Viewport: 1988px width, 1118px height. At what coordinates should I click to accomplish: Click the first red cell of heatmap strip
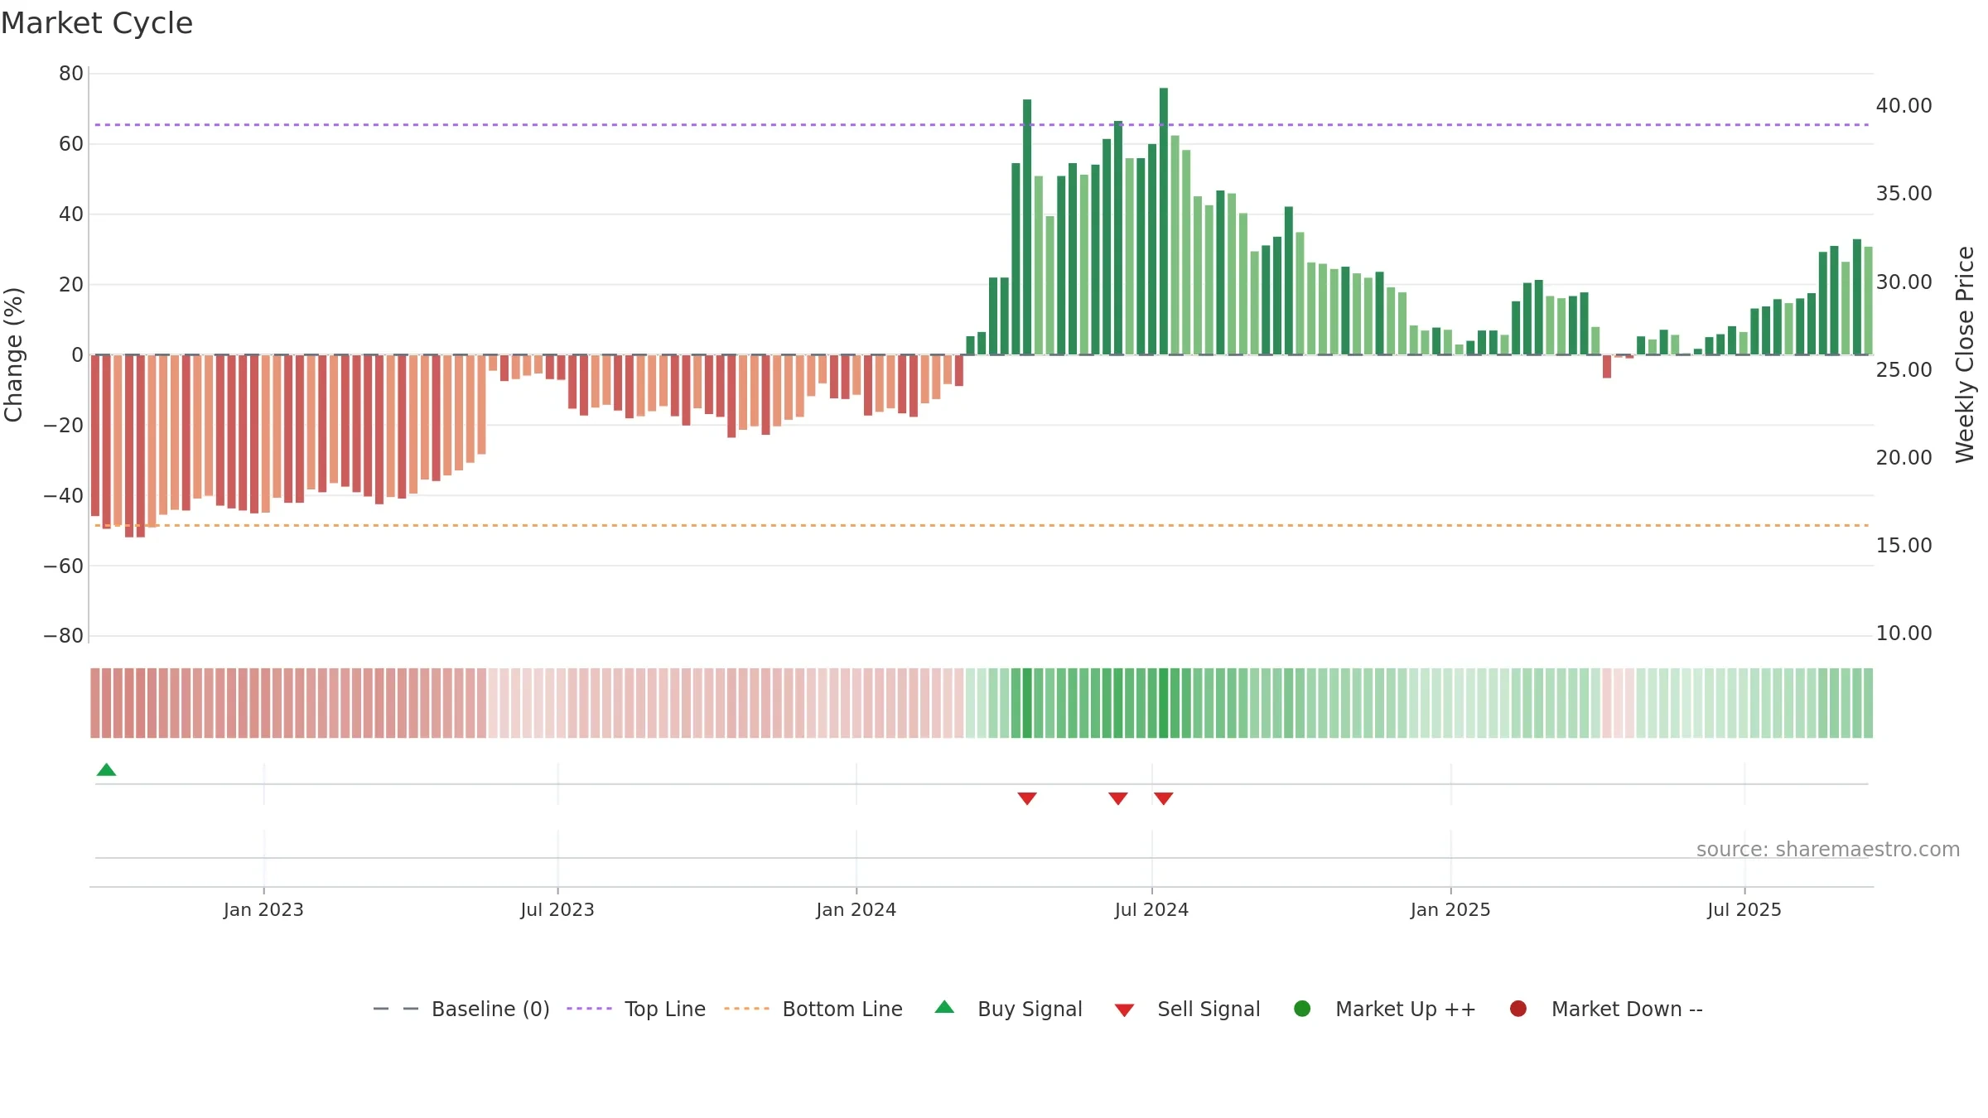point(95,703)
